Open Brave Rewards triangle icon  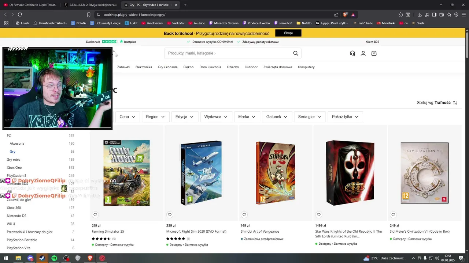click(353, 15)
